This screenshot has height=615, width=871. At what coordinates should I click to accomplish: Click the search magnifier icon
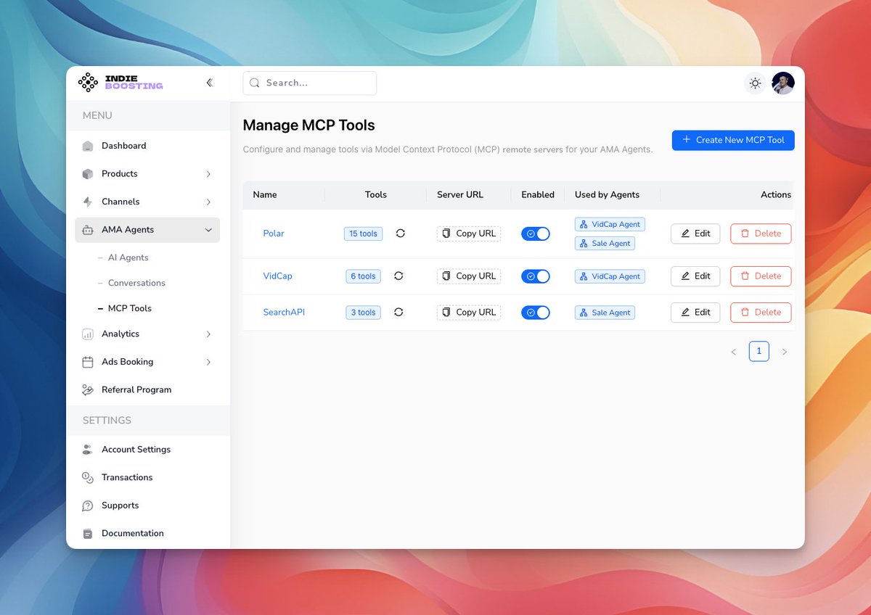255,83
